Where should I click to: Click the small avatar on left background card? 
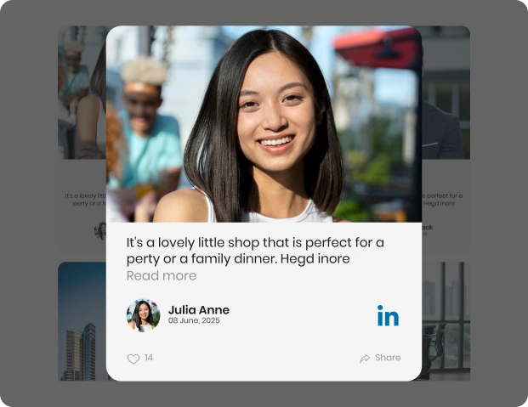click(100, 230)
